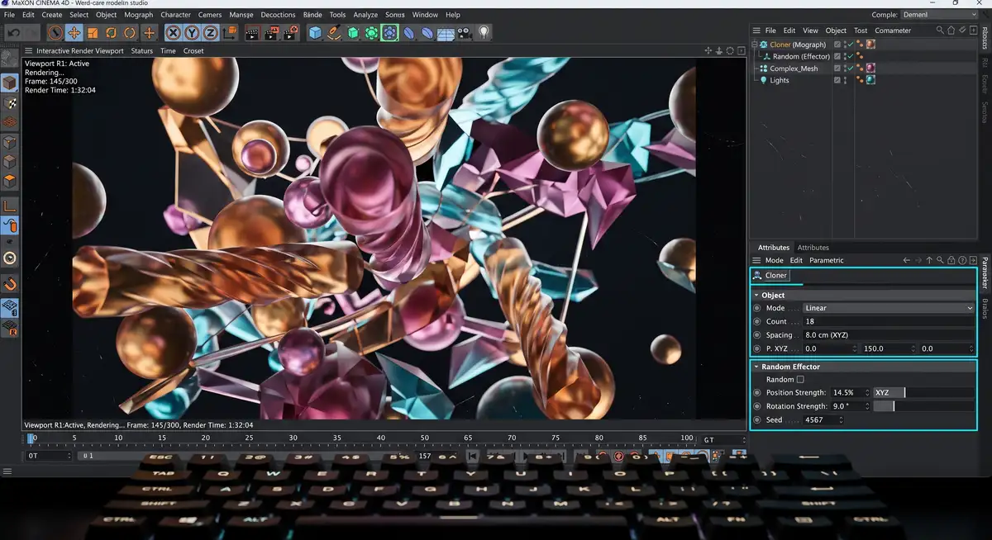The image size is (992, 540).
Task: Click the coordinate system icon
Action: (230, 33)
